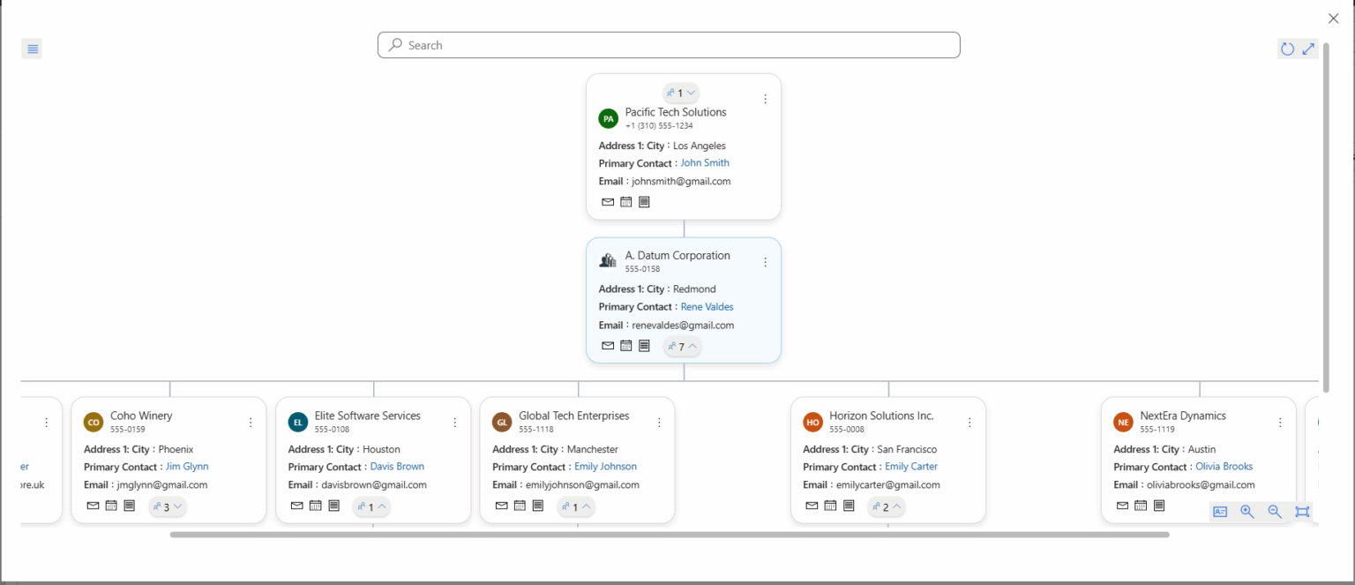
Task: Open the John Smith contact link
Action: (705, 162)
